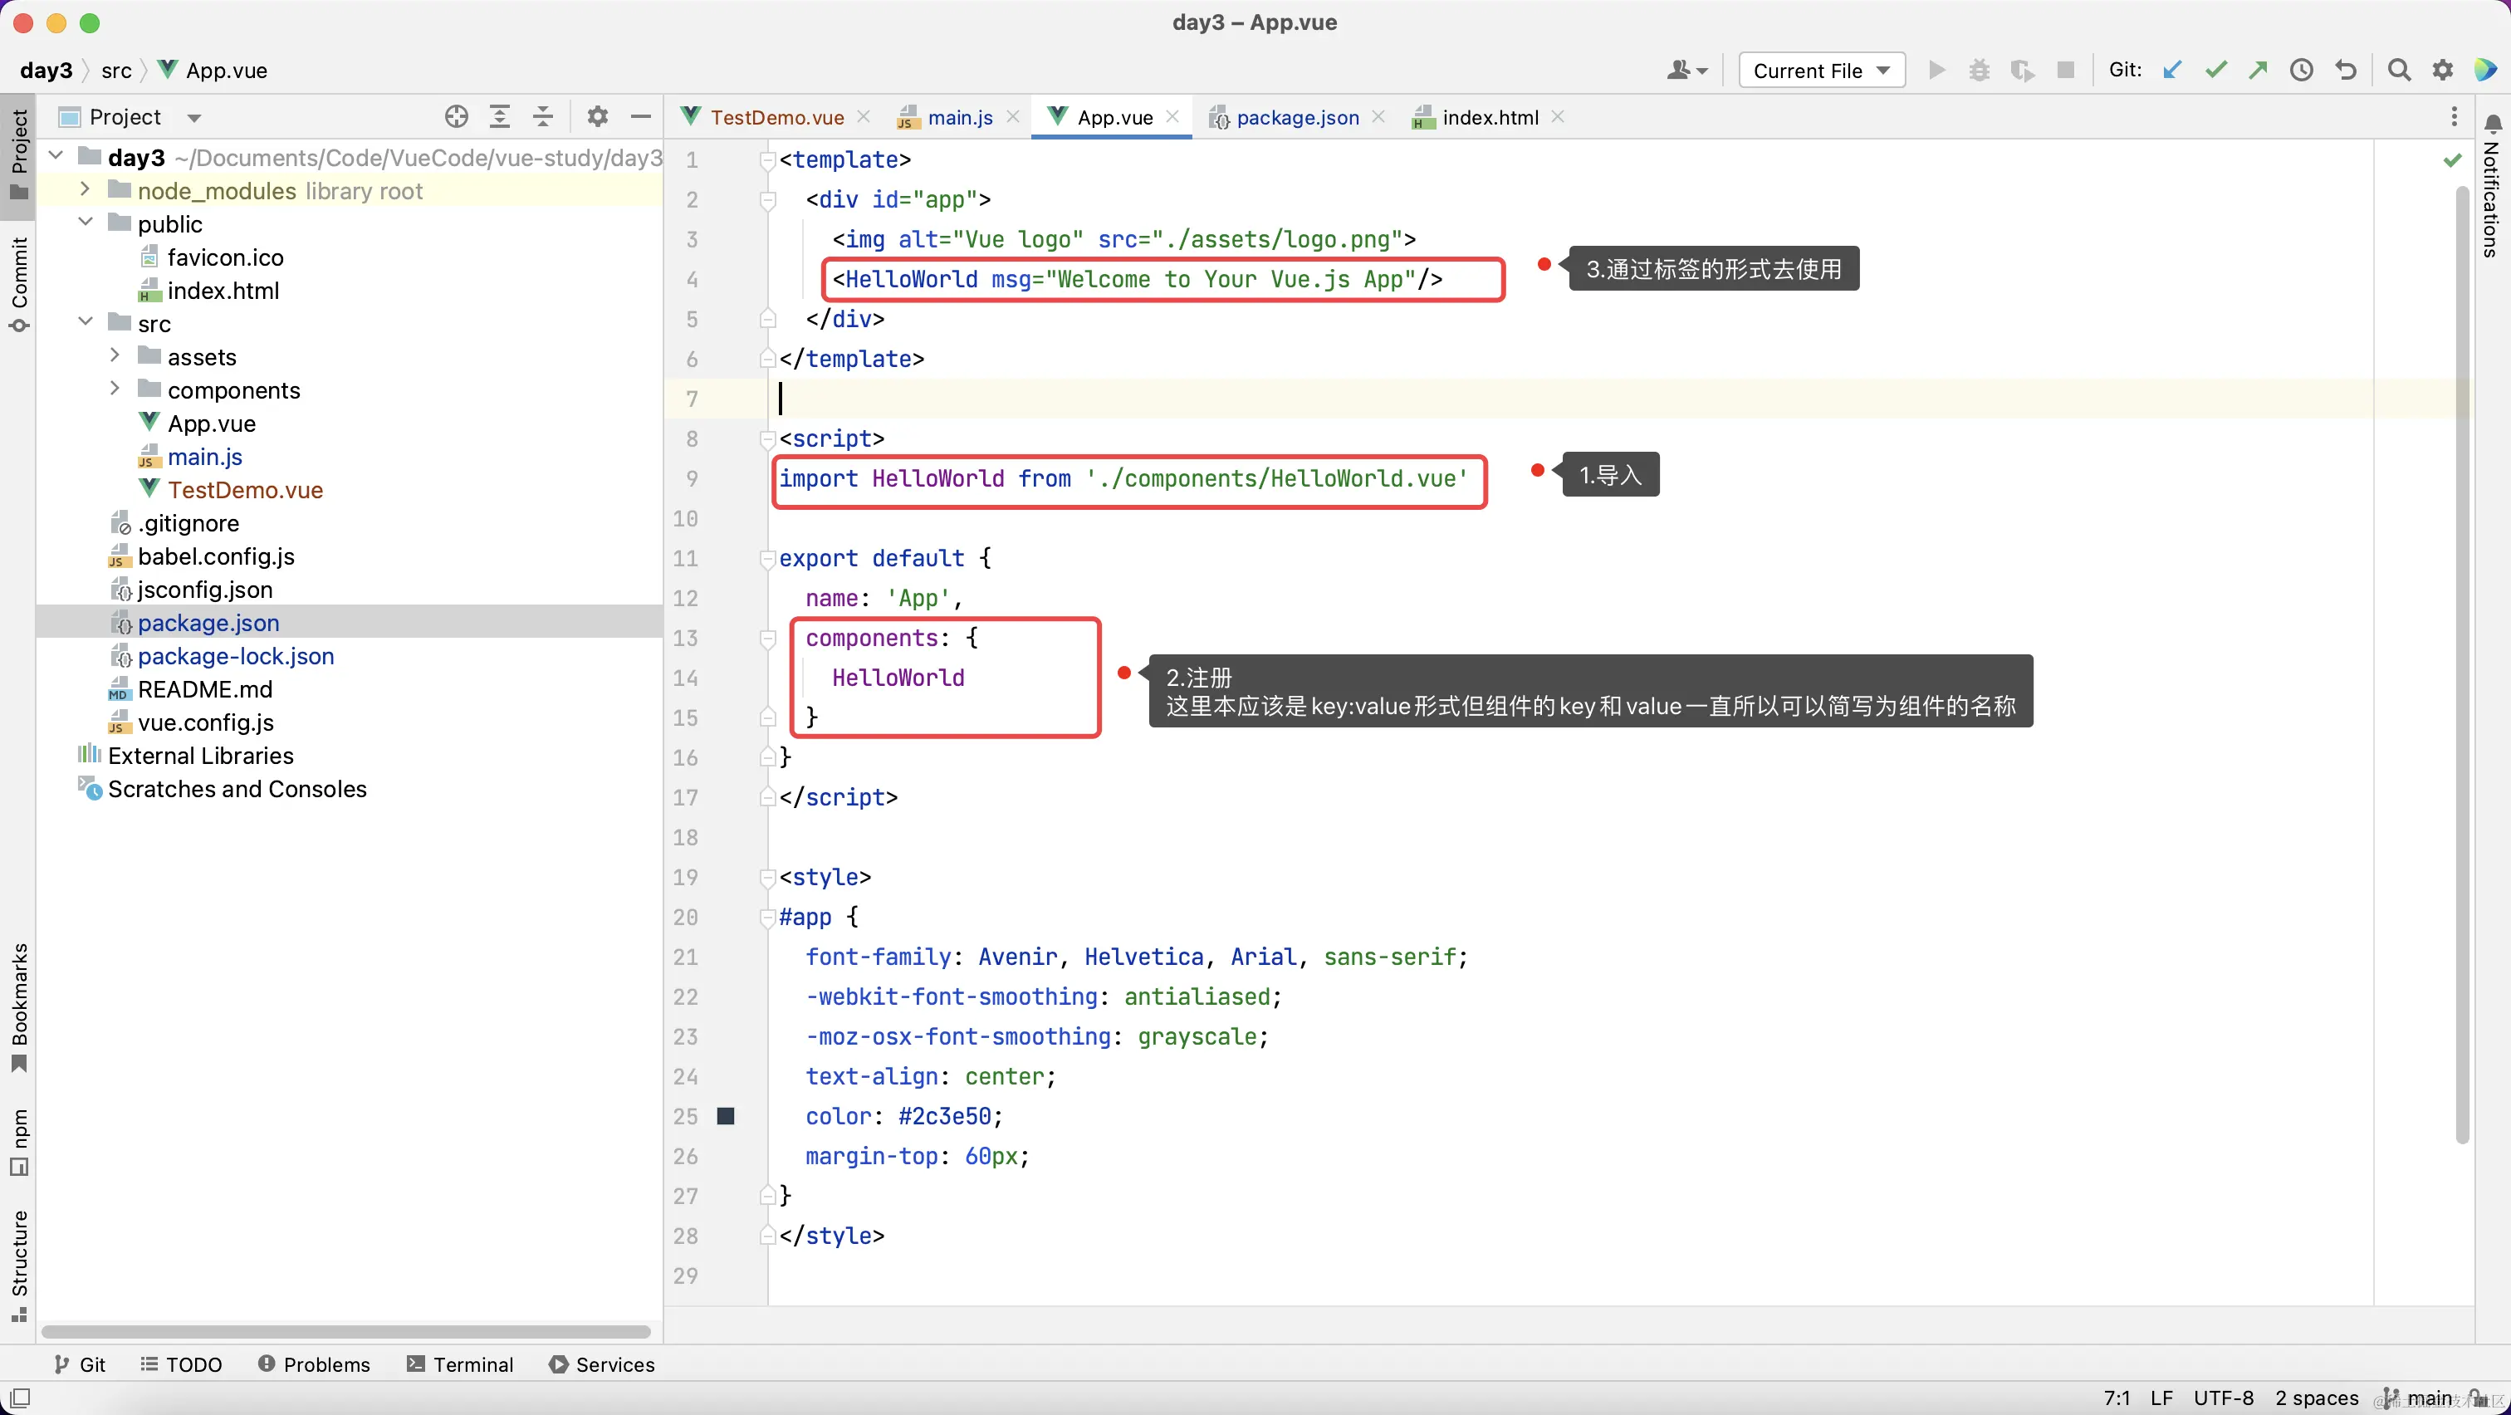Expand the node_modules folder

85,189
